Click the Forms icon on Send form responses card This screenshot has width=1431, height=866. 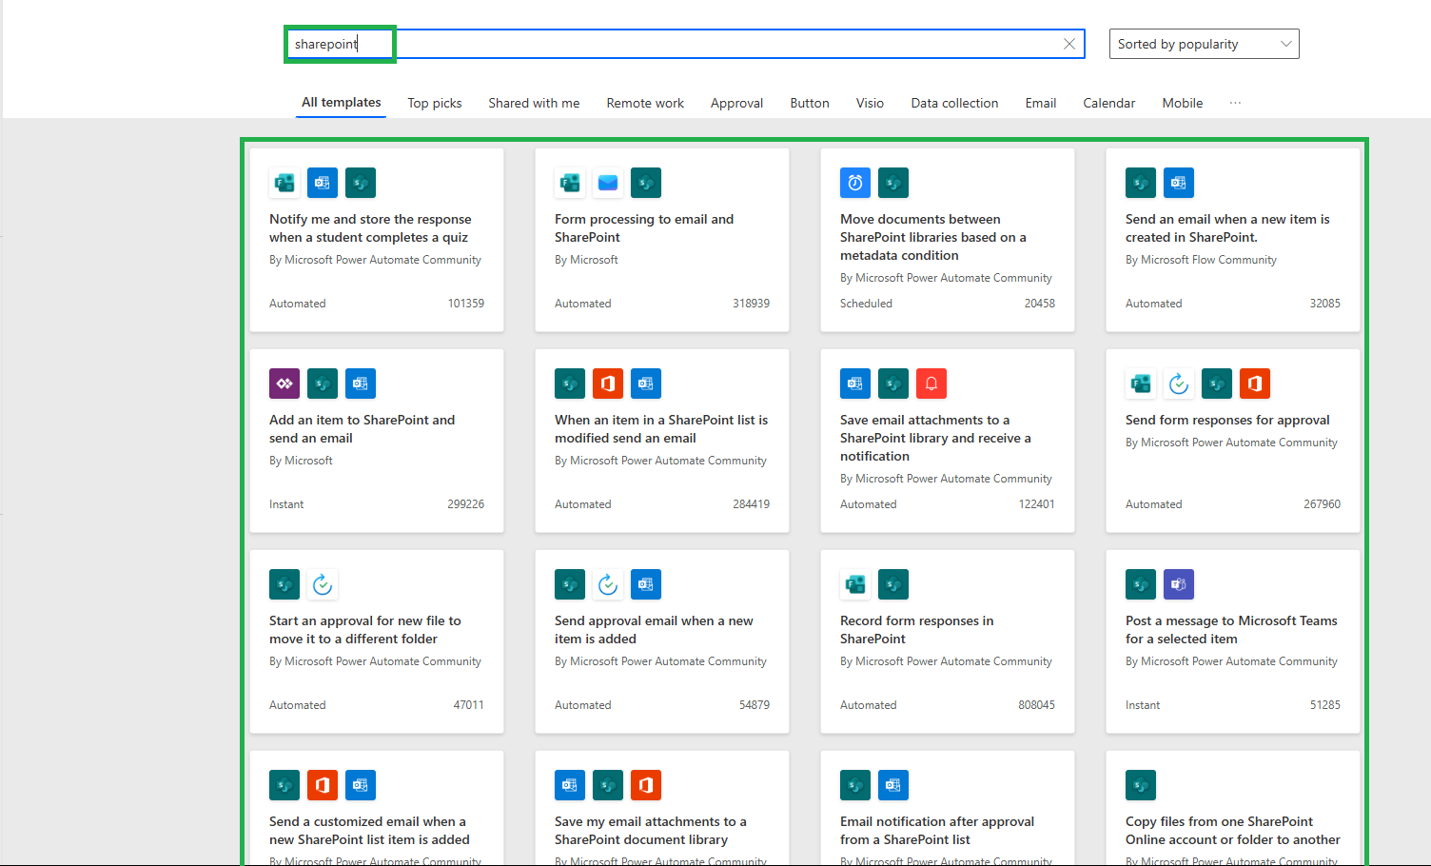click(x=1141, y=384)
